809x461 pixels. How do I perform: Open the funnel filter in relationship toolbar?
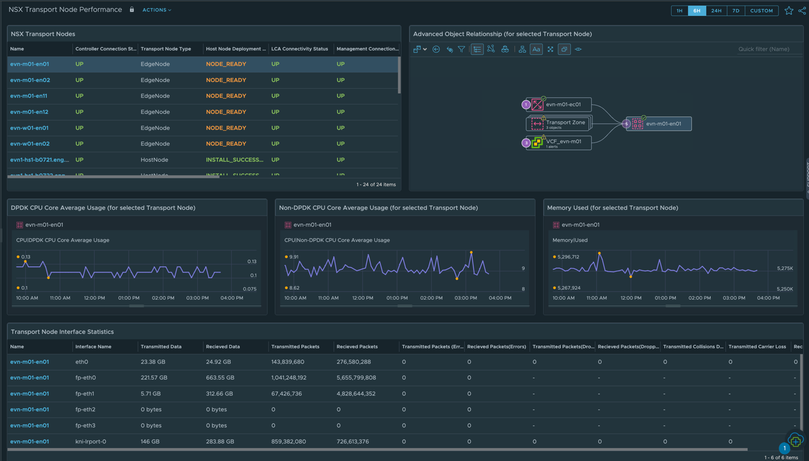pos(462,50)
